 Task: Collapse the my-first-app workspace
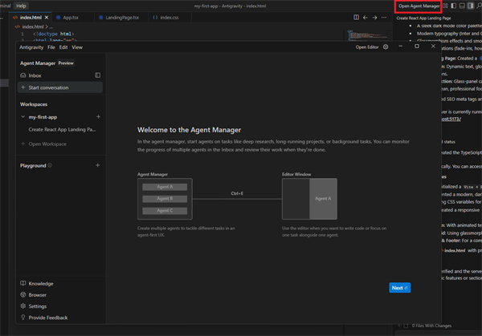point(22,117)
